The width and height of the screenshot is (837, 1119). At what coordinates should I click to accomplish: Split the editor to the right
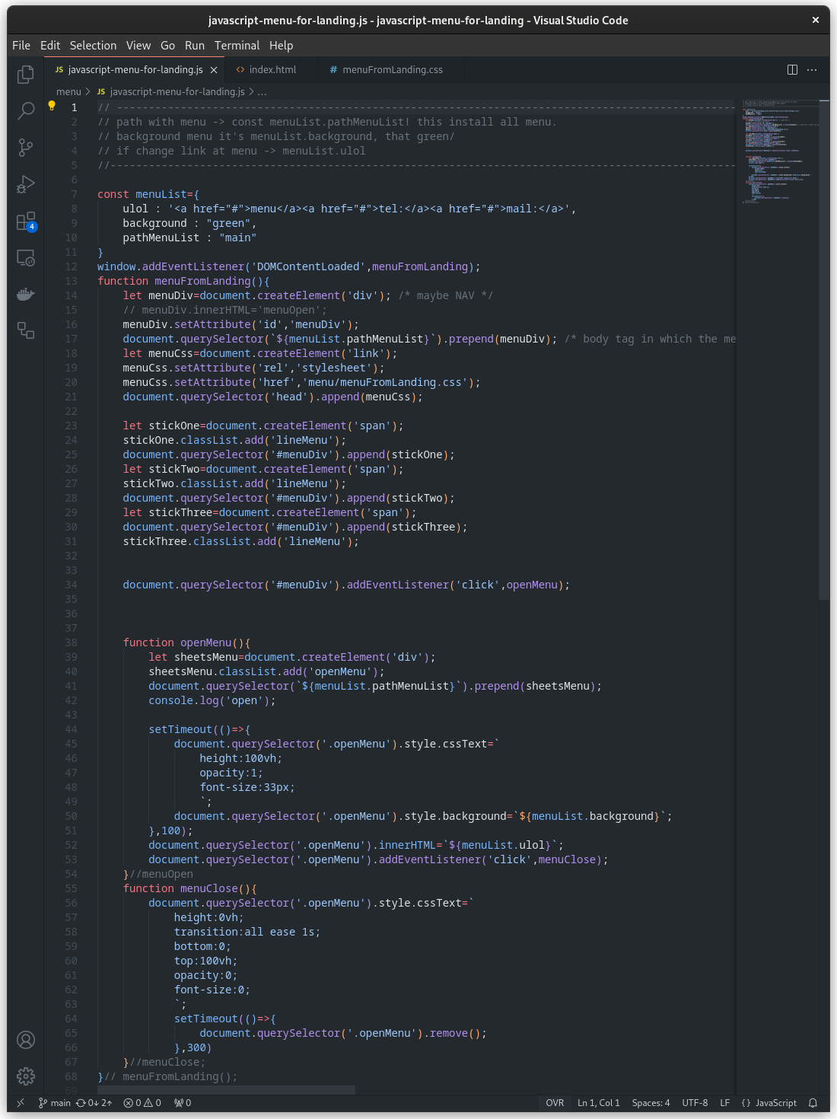click(x=792, y=70)
